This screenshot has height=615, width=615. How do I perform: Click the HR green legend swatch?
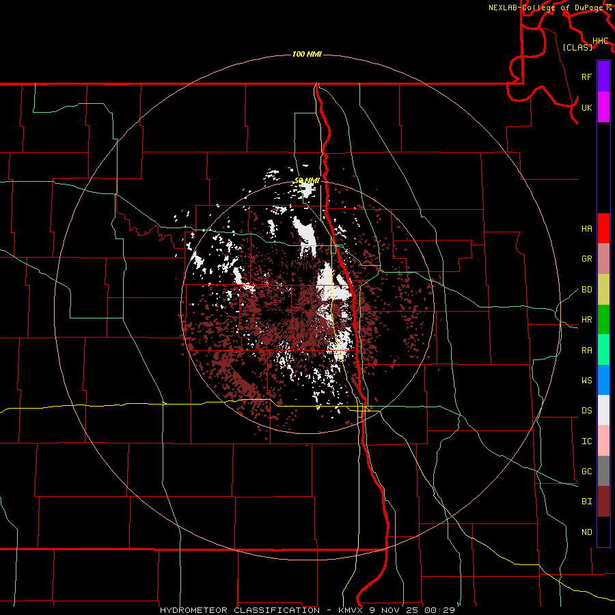click(603, 320)
